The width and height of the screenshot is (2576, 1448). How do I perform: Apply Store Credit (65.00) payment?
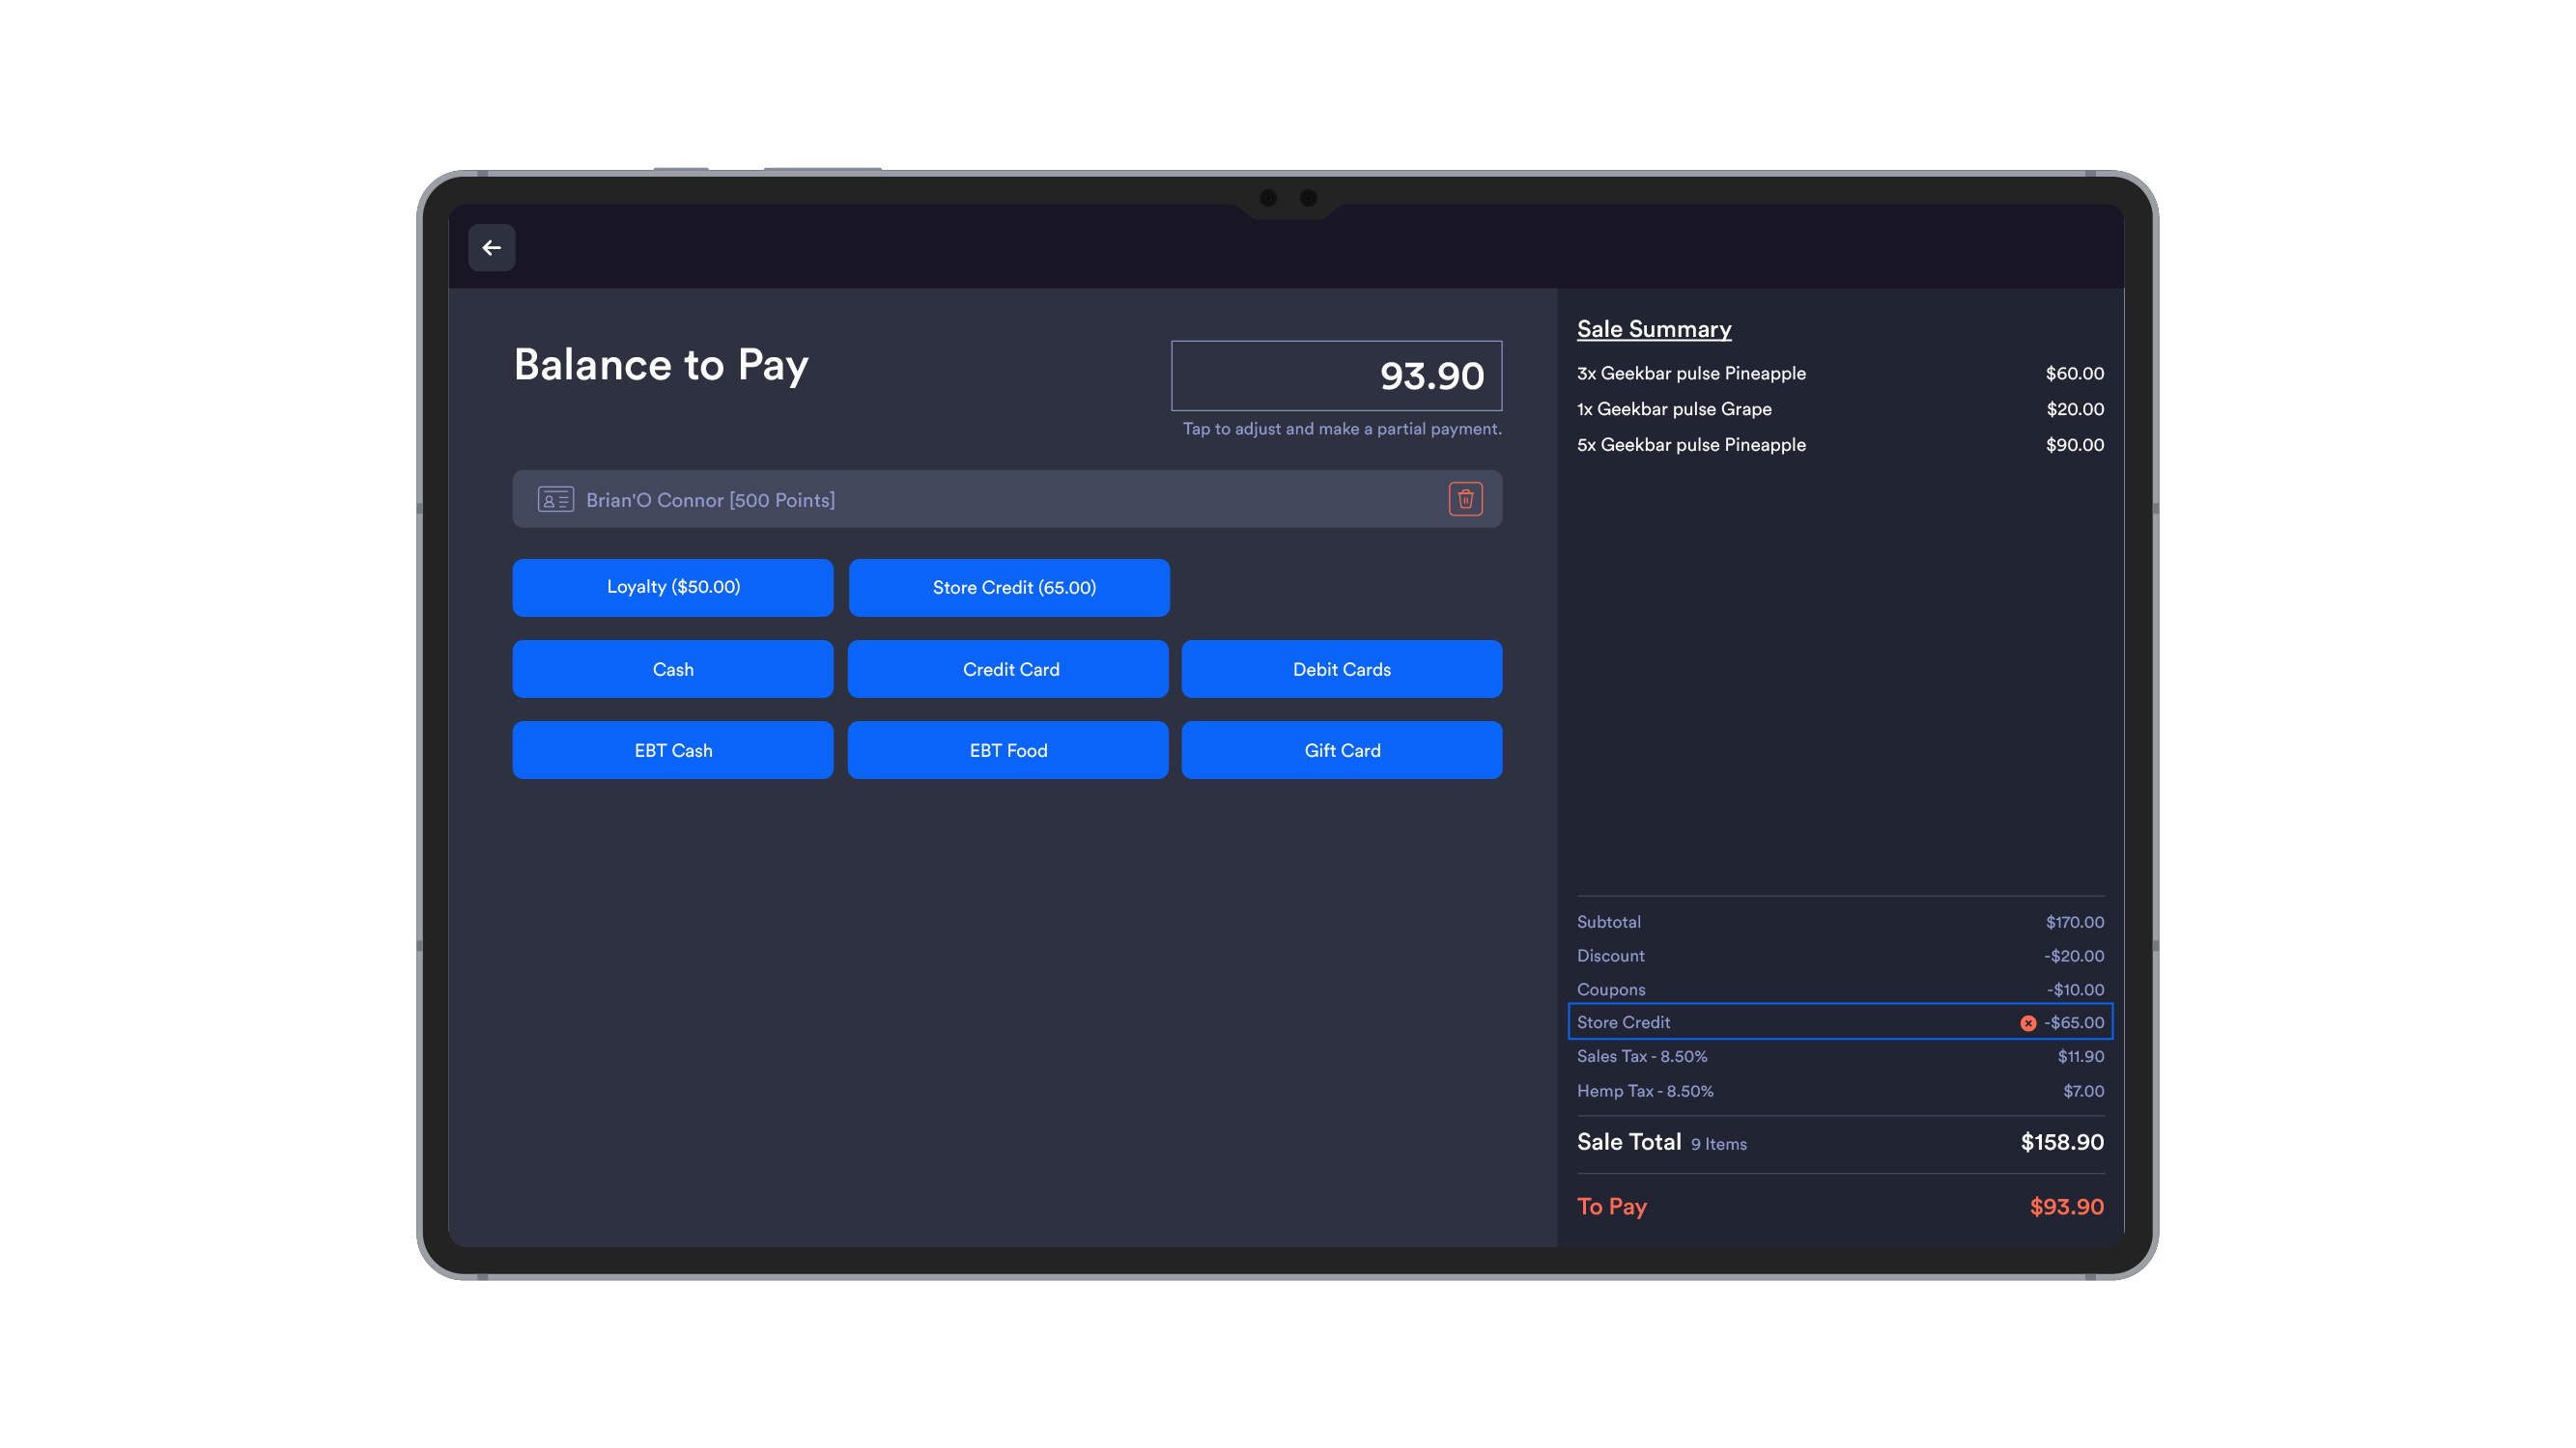[x=1008, y=588]
